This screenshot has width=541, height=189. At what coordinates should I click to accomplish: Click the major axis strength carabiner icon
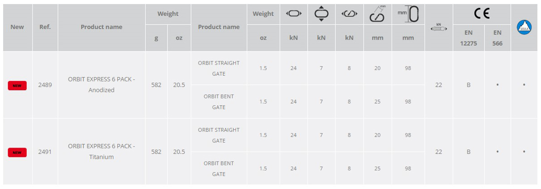pyautogui.click(x=294, y=14)
